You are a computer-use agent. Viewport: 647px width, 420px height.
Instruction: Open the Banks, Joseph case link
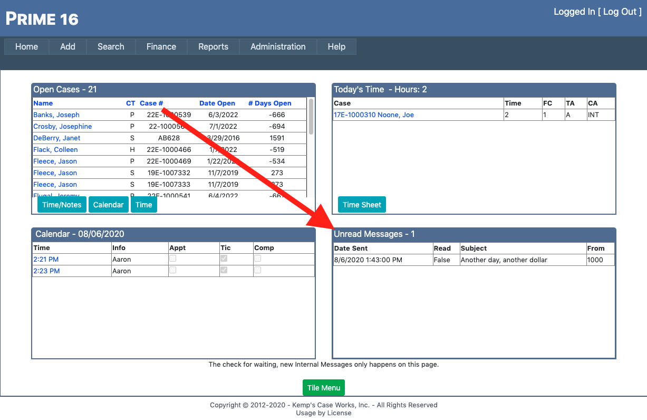[56, 114]
